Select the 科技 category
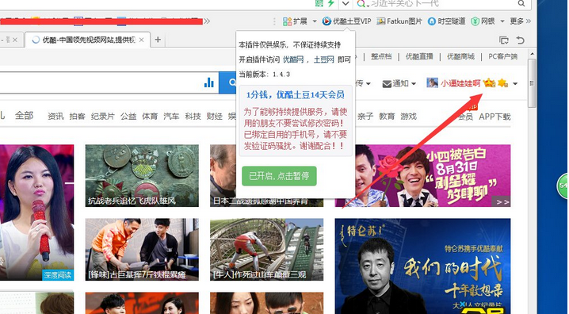 (x=193, y=116)
